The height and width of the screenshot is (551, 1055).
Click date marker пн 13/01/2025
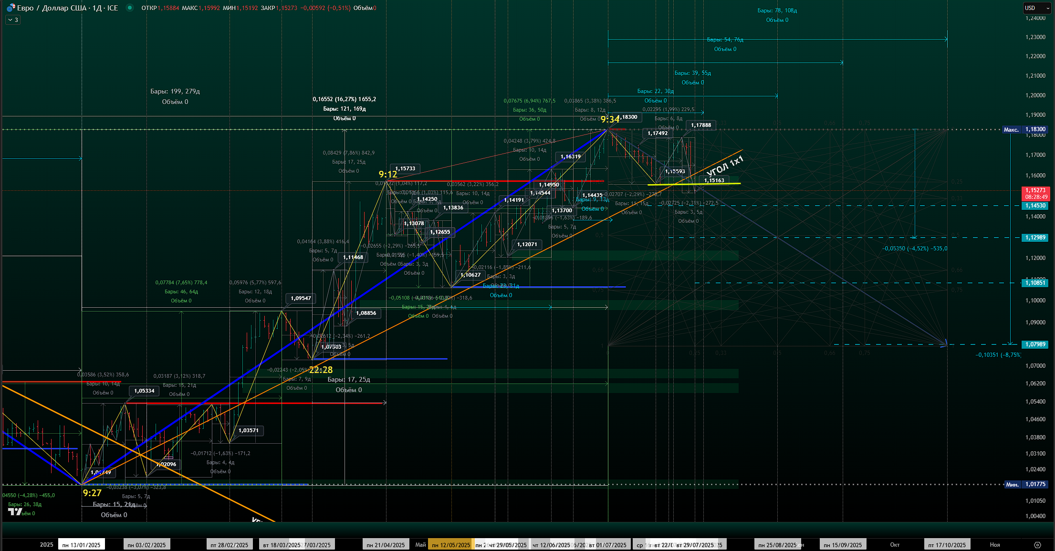point(82,545)
